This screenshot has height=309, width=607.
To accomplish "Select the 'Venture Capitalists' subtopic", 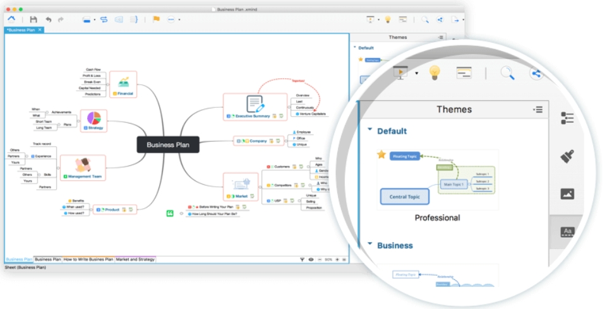I will (x=310, y=114).
